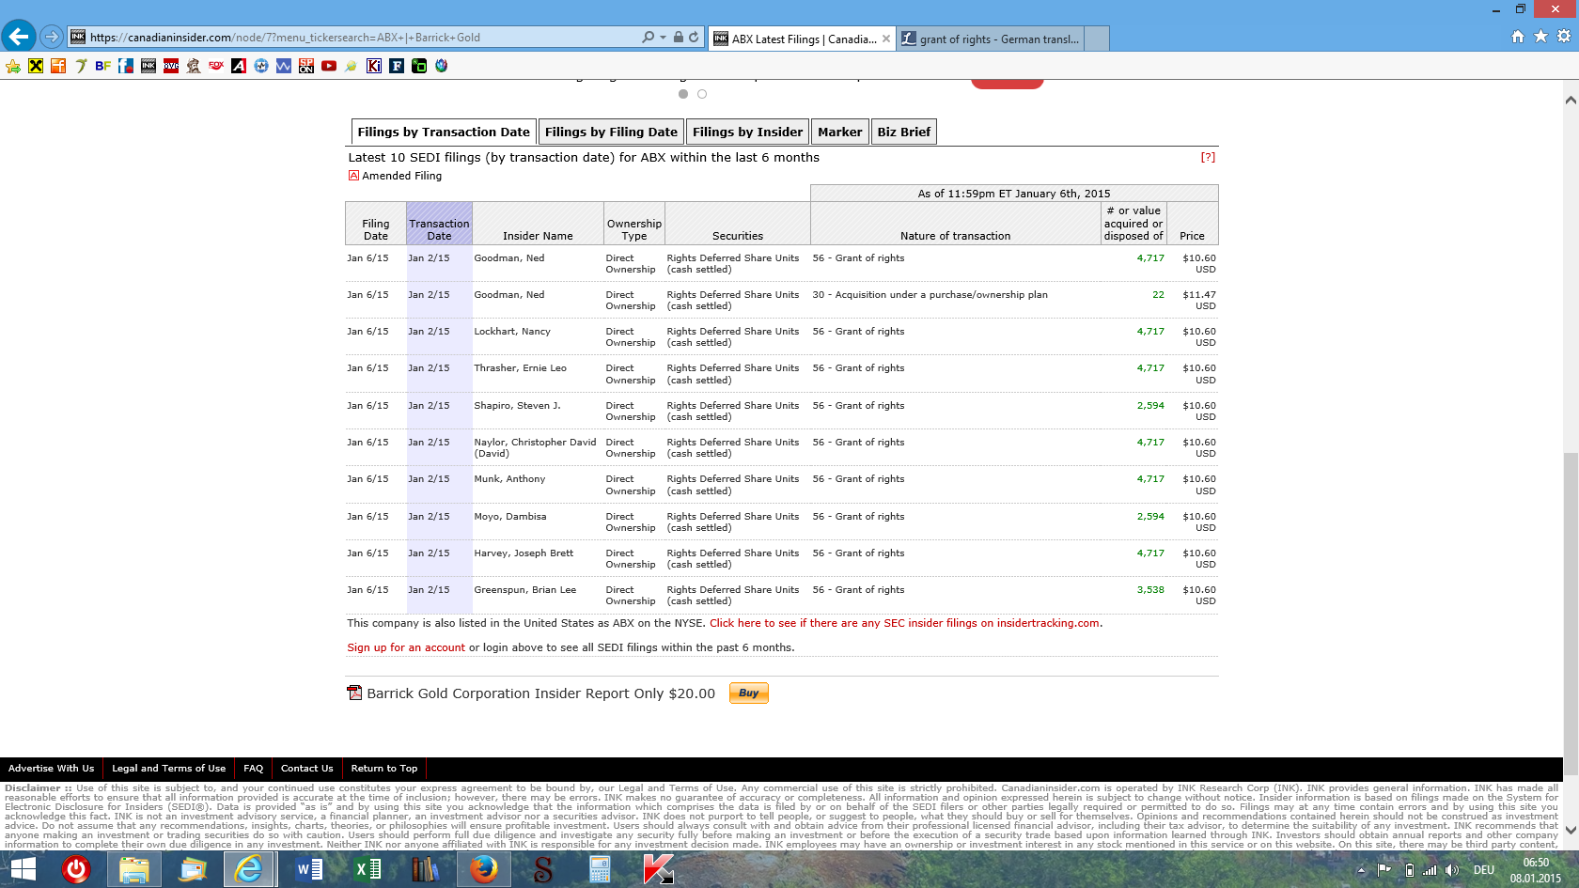
Task: Open 'Legal and Terms of Use' footer link
Action: (169, 768)
